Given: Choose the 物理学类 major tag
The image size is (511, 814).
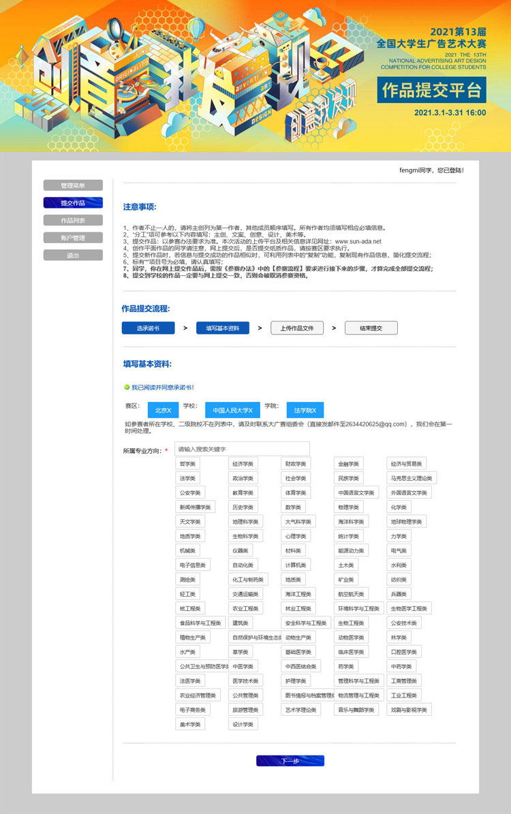Looking at the screenshot, I should pyautogui.click(x=349, y=507).
